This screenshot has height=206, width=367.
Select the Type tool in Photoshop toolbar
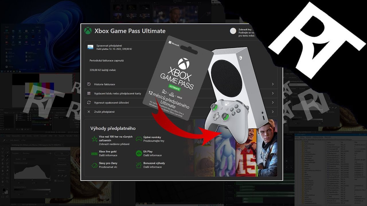tap(7, 174)
